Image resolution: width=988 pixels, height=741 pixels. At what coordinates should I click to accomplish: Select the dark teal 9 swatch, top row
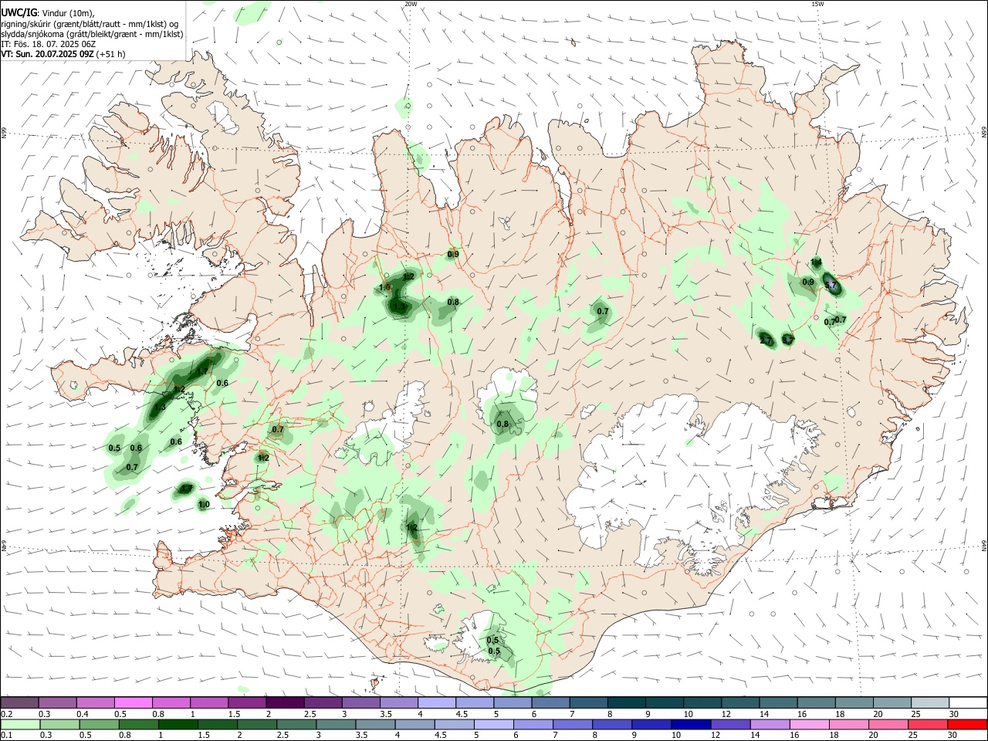click(x=664, y=703)
